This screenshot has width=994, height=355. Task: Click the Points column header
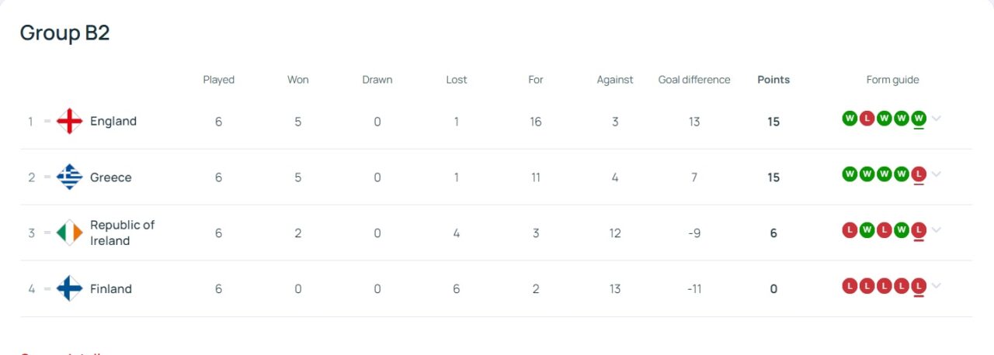pos(773,80)
